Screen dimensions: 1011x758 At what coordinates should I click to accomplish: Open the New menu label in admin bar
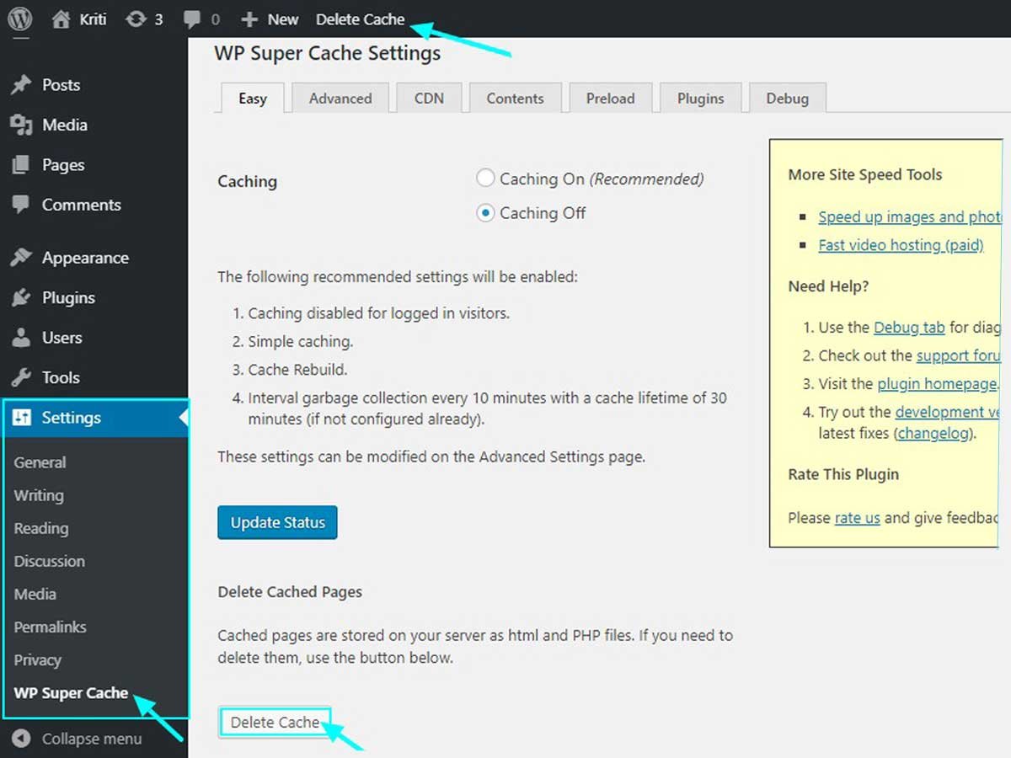coord(283,19)
